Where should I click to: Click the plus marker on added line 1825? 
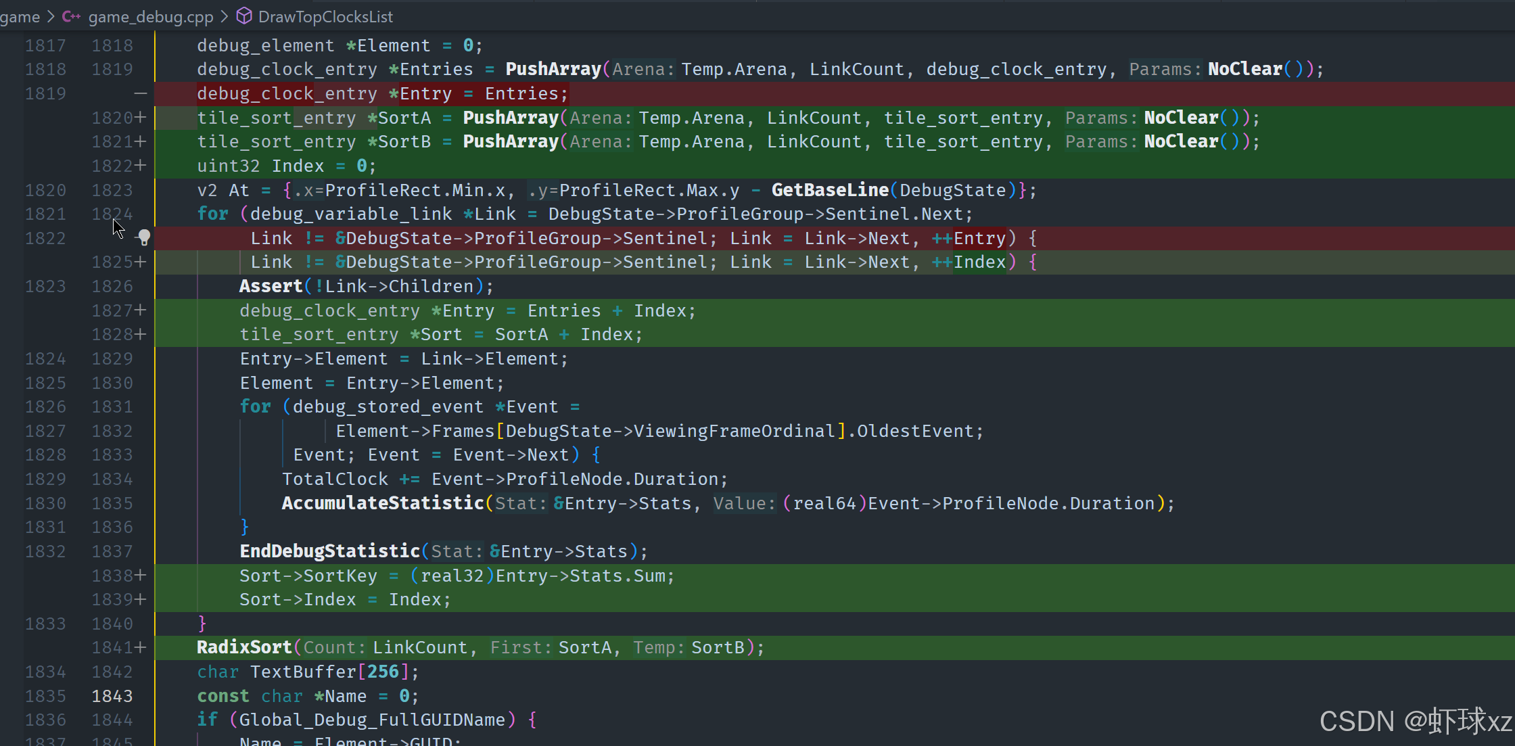[140, 262]
